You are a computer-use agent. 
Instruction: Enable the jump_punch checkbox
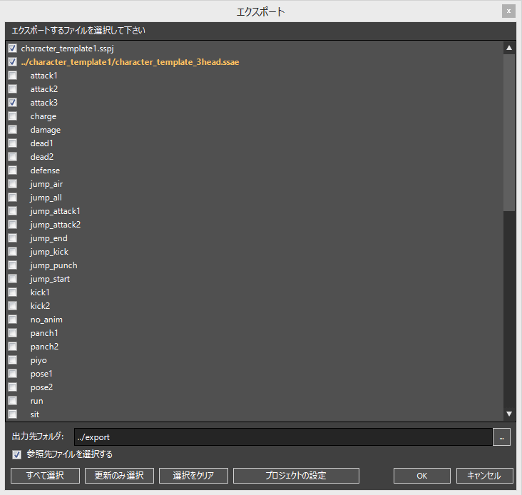click(13, 265)
